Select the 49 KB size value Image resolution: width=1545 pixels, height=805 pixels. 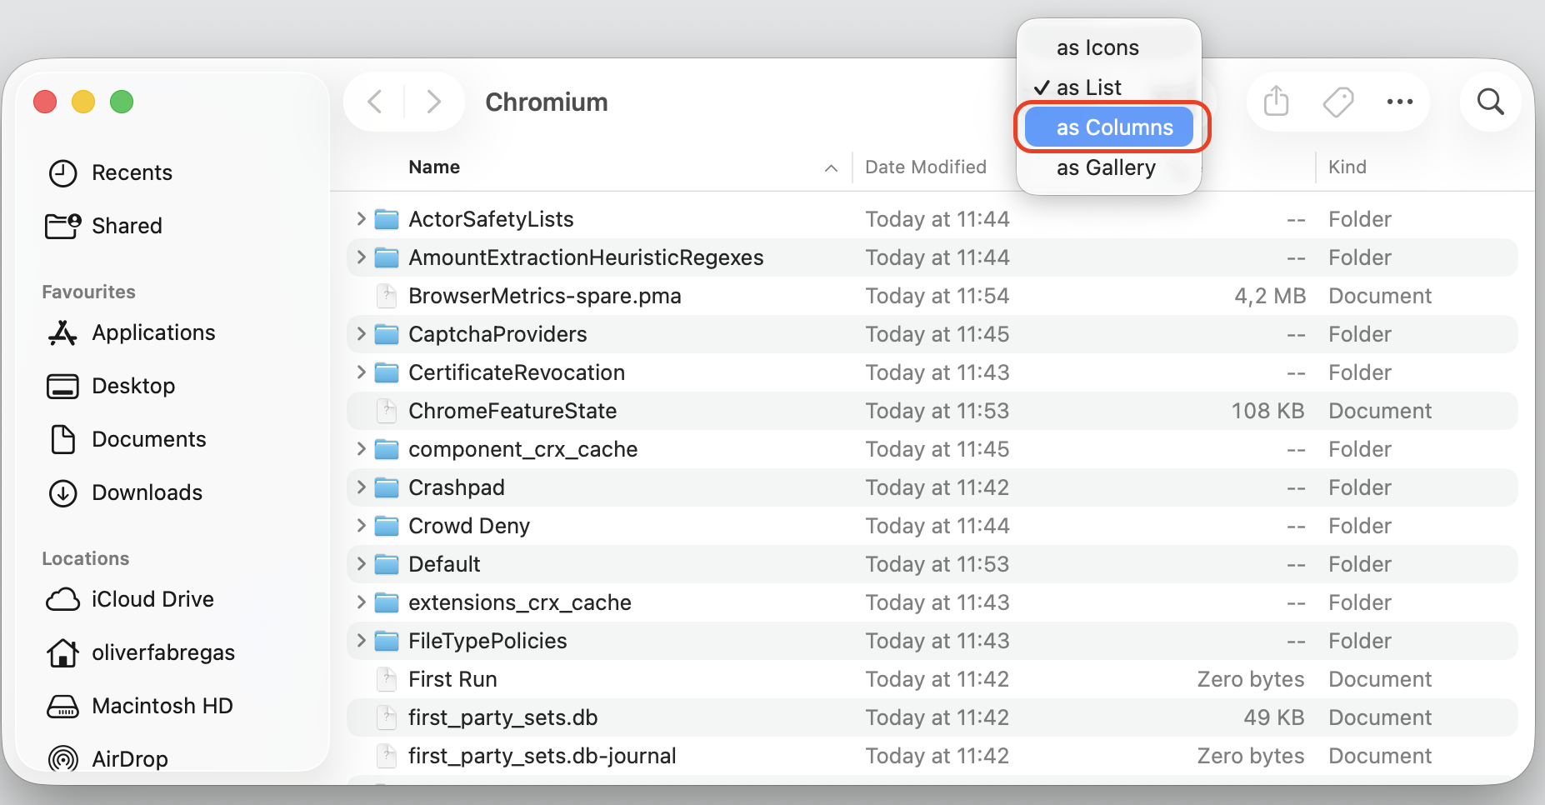pos(1274,717)
